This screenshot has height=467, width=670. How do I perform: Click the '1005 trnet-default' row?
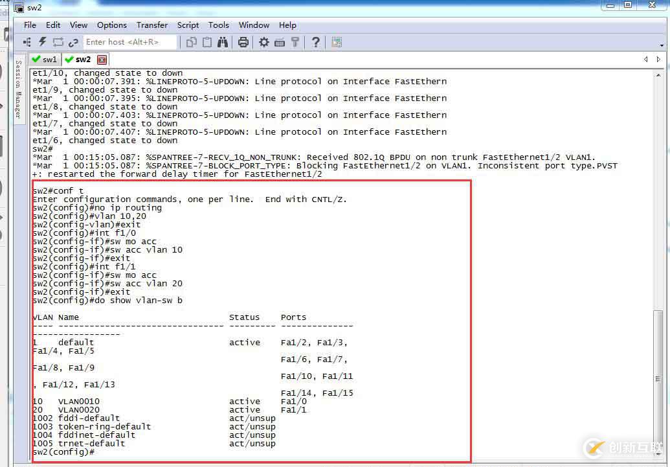[154, 444]
